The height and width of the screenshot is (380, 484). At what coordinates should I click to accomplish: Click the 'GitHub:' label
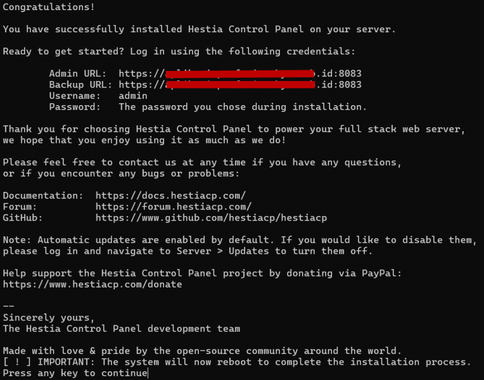coord(23,218)
